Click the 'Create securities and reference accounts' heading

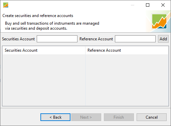click(x=38, y=16)
